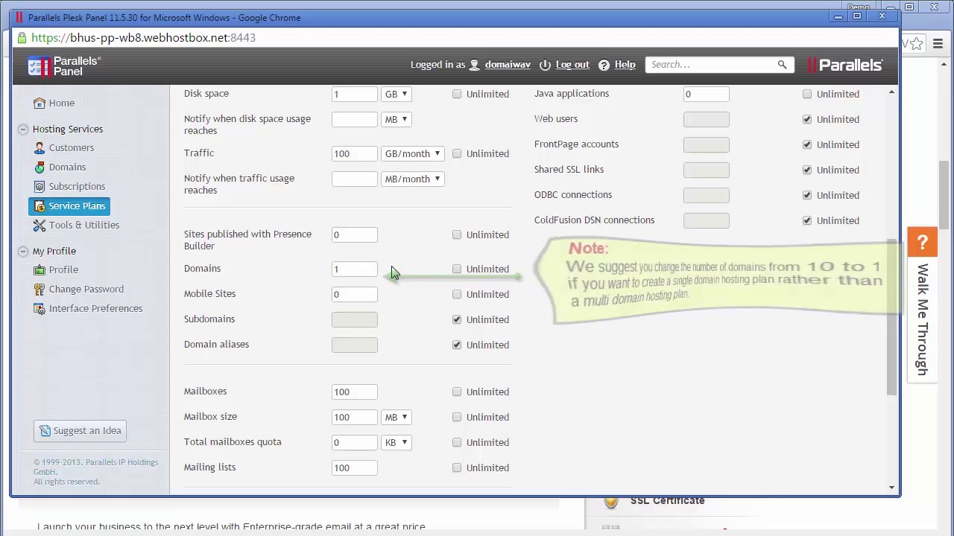
Task: Click the Traffic value input field
Action: (355, 153)
